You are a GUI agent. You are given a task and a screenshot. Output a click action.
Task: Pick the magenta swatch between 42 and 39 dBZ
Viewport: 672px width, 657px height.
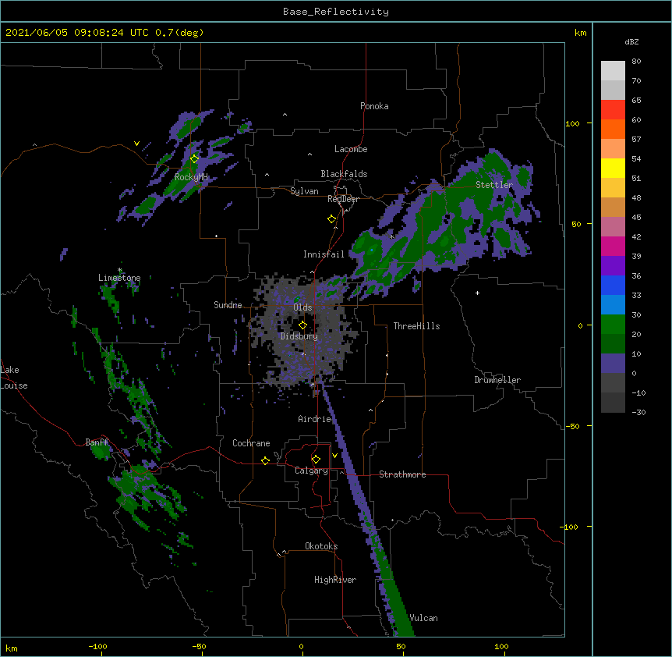coord(613,246)
